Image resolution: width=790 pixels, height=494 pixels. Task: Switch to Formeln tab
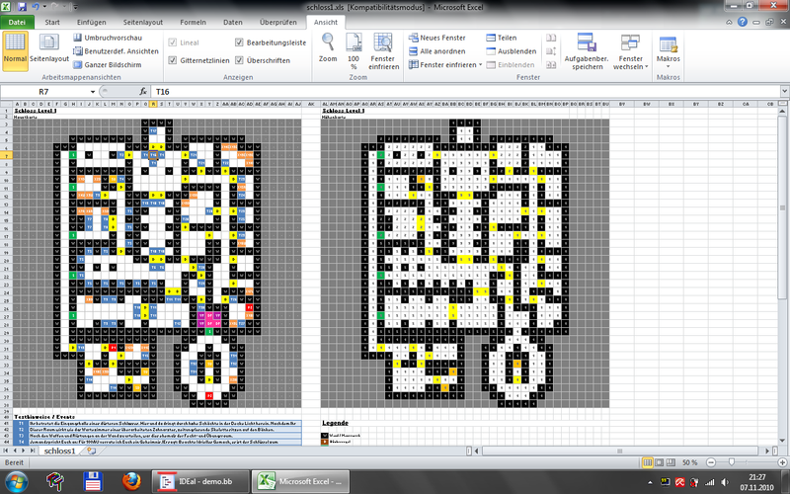tap(193, 22)
